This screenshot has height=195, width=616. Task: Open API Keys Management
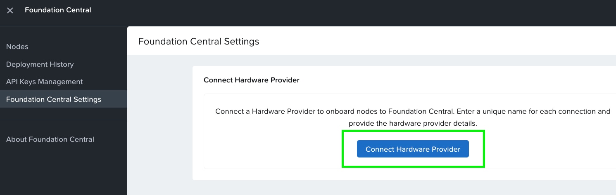pyautogui.click(x=45, y=82)
